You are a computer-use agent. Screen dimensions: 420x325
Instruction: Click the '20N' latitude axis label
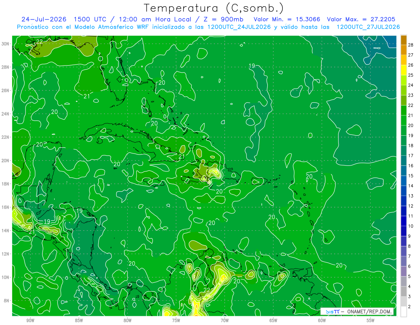6,161
